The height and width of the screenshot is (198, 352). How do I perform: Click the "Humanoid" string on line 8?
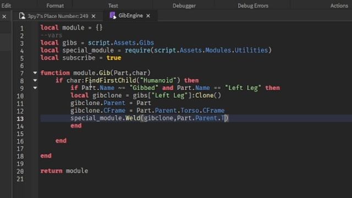point(158,80)
